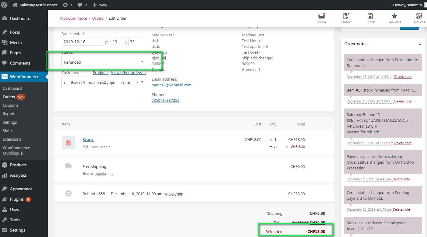The width and height of the screenshot is (427, 237).
Task: Click the Date created input field
Action: (83, 42)
